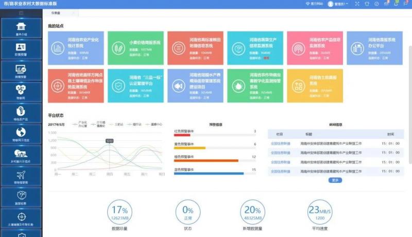
Task: Open the notification bell in header
Action: coord(397,4)
